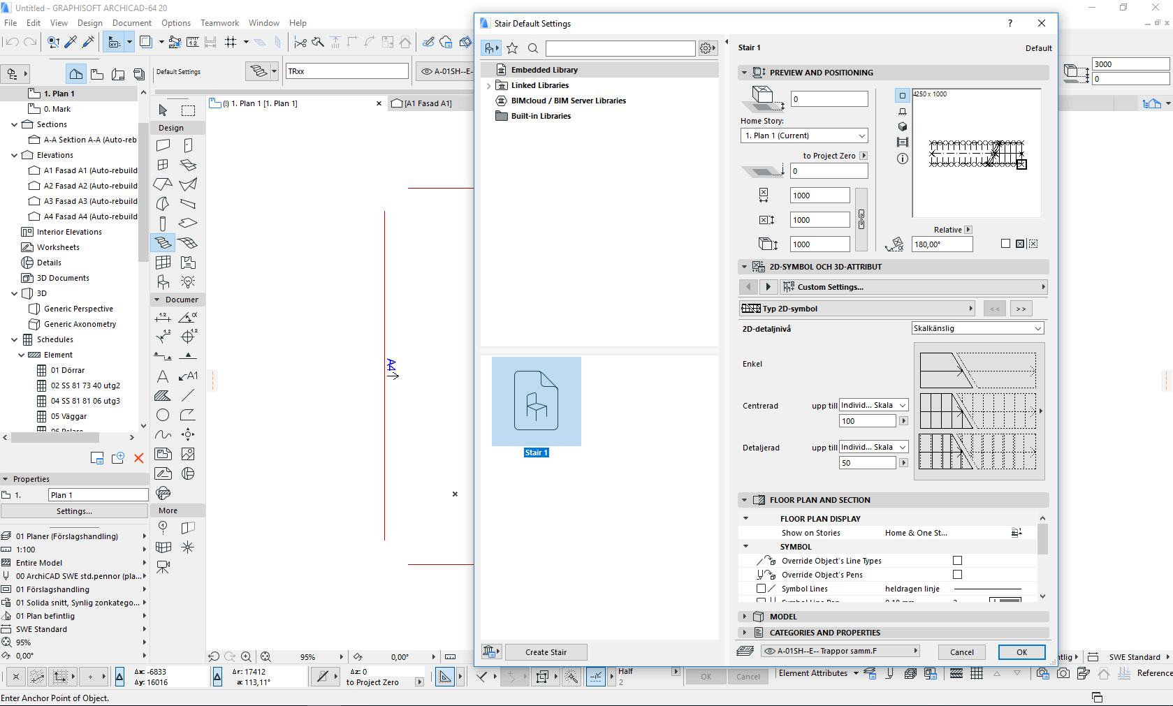
Task: Select the Lamp tool in the toolbox
Action: (x=188, y=281)
